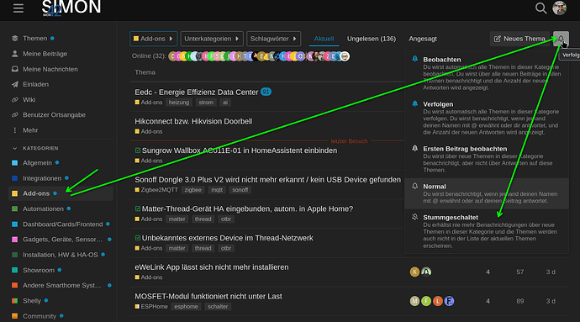This screenshot has width=580, height=322.
Task: Open the hamburger sidebar menu
Action: [x=18, y=8]
